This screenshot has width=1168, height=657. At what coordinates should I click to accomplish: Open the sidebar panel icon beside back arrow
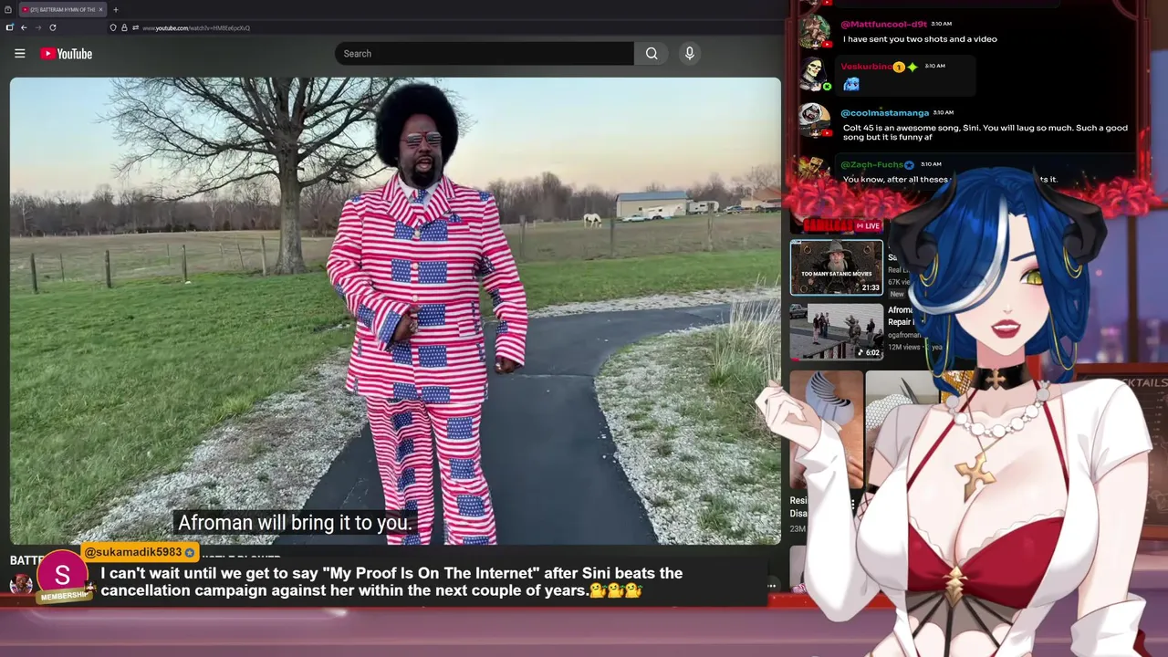pos(9,27)
